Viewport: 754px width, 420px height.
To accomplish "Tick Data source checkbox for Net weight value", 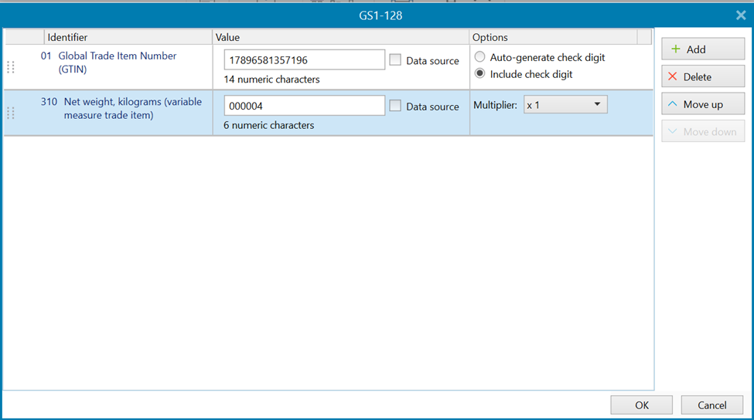I will pos(395,107).
